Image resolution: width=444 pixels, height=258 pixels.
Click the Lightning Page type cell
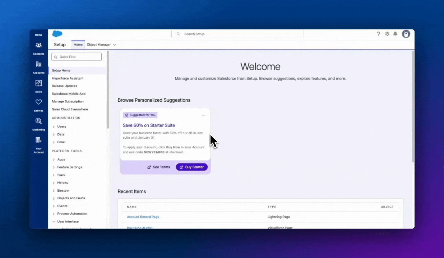coord(279,217)
